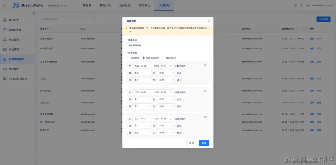This screenshot has width=336, height=165.
Task: Click 编辑 link in the 2023-10-23 17:43:44 row
Action: 312,91
